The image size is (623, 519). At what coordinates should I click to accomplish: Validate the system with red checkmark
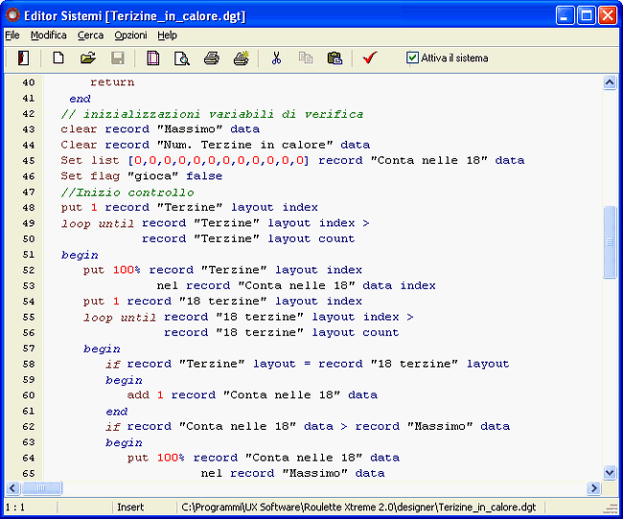click(x=370, y=58)
